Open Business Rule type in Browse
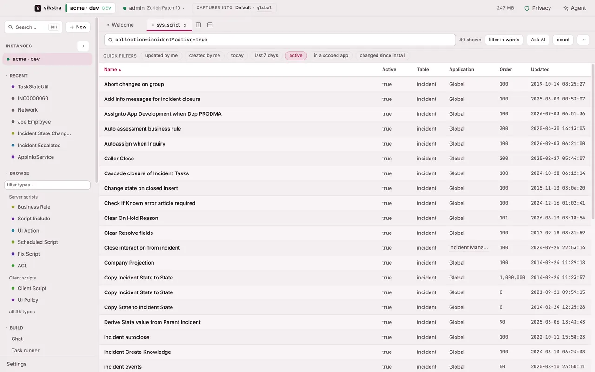The width and height of the screenshot is (595, 372). pyautogui.click(x=34, y=207)
